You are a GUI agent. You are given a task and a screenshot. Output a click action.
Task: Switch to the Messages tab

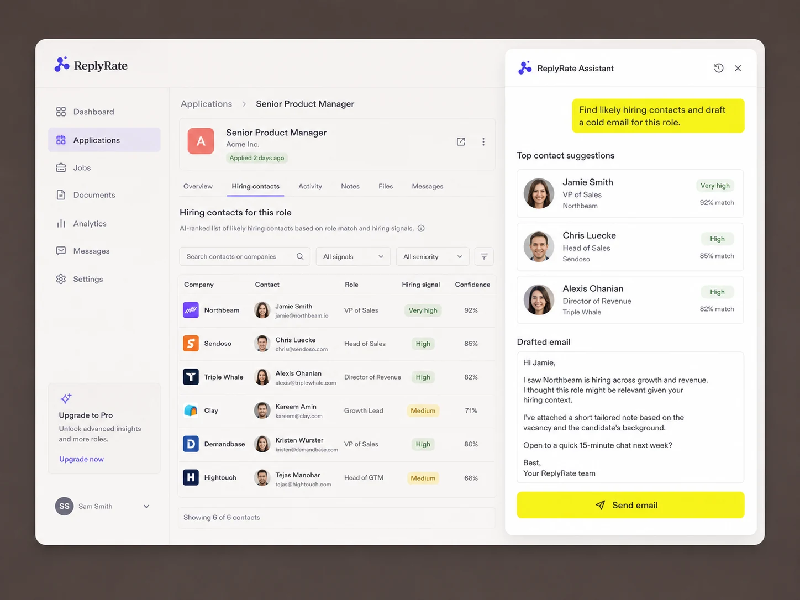tap(428, 186)
